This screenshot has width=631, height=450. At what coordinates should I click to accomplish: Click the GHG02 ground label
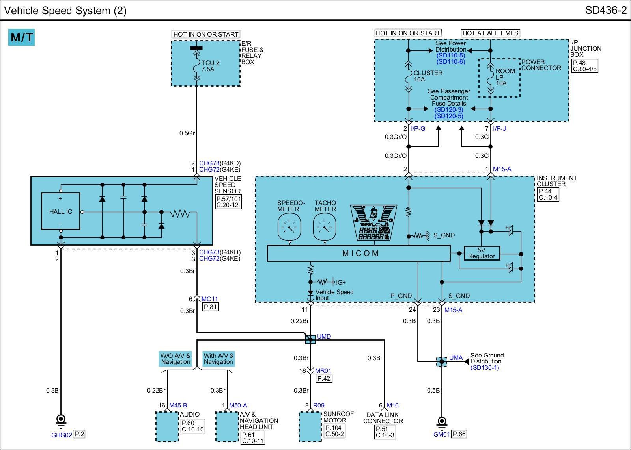(x=62, y=435)
